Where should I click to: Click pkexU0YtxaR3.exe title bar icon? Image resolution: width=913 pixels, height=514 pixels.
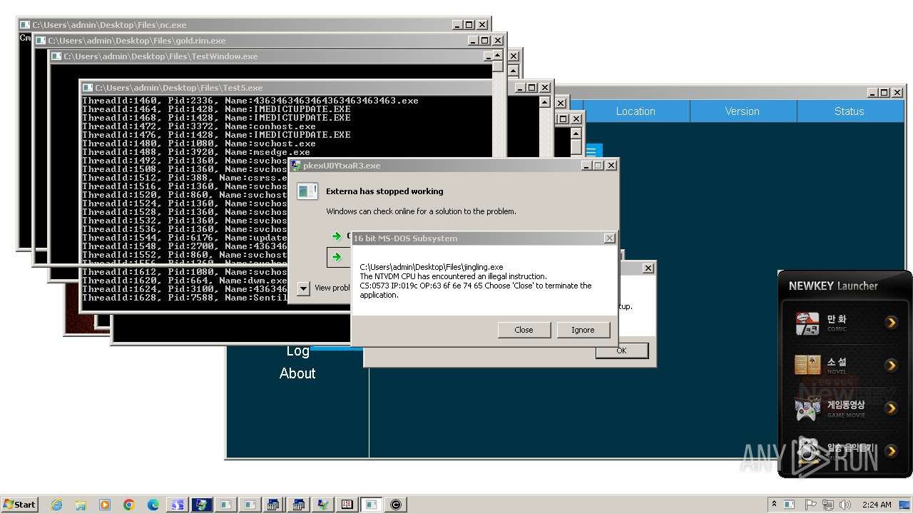click(296, 166)
